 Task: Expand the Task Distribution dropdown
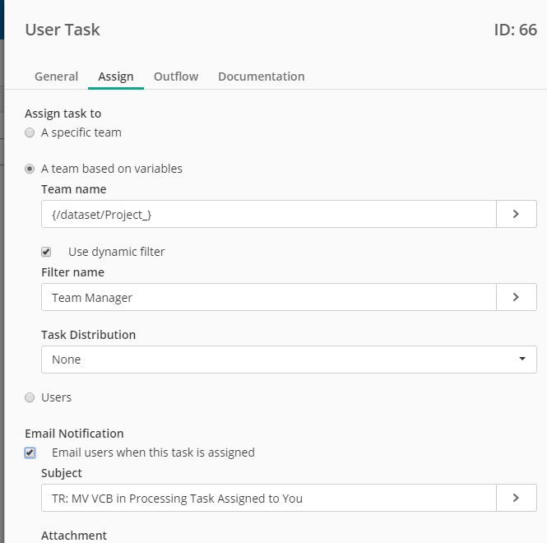[289, 360]
